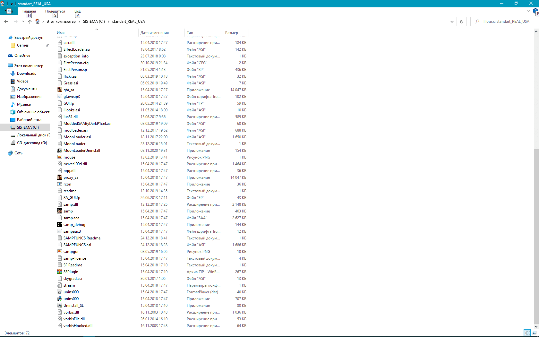This screenshot has height=337, width=539.
Task: Switch to large thumbnails view icon
Action: (x=534, y=333)
